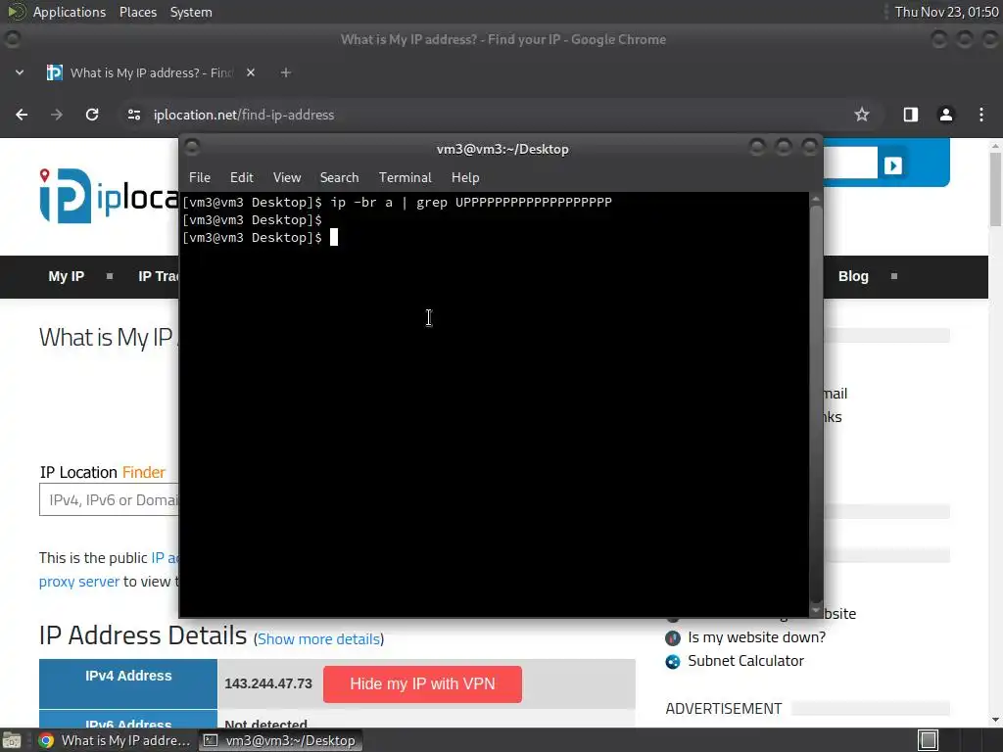The image size is (1003, 752).
Task: Reload the iplocation page
Action: pos(92,115)
